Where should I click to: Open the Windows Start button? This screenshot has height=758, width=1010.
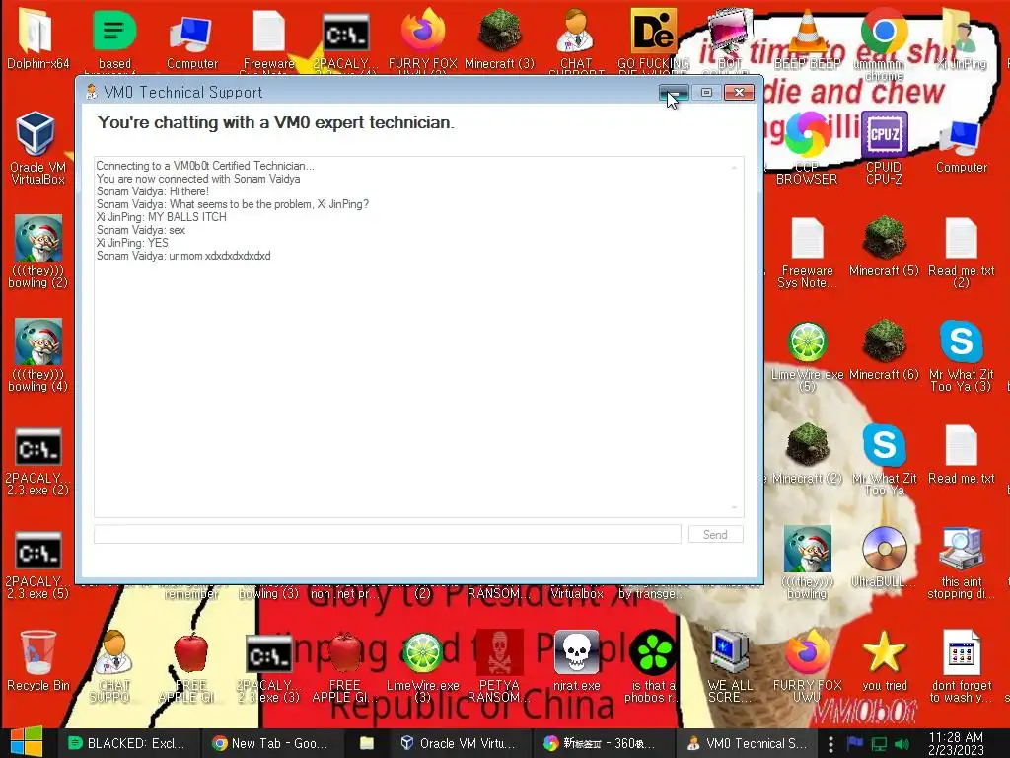(x=27, y=742)
